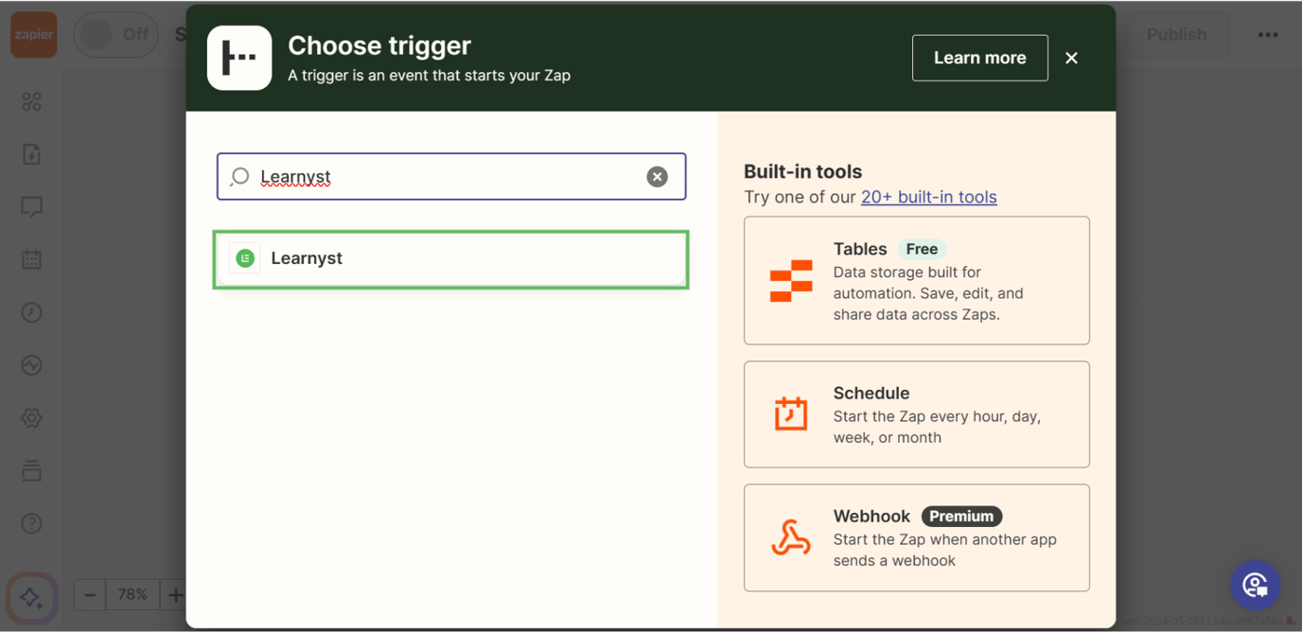
Task: Open the AI Copilot sparkle icon
Action: point(31,597)
